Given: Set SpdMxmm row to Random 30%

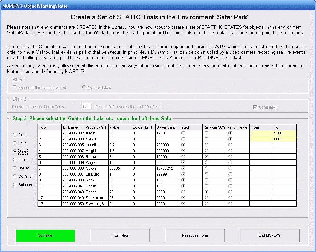Looking at the screenshot, I should [206, 198].
